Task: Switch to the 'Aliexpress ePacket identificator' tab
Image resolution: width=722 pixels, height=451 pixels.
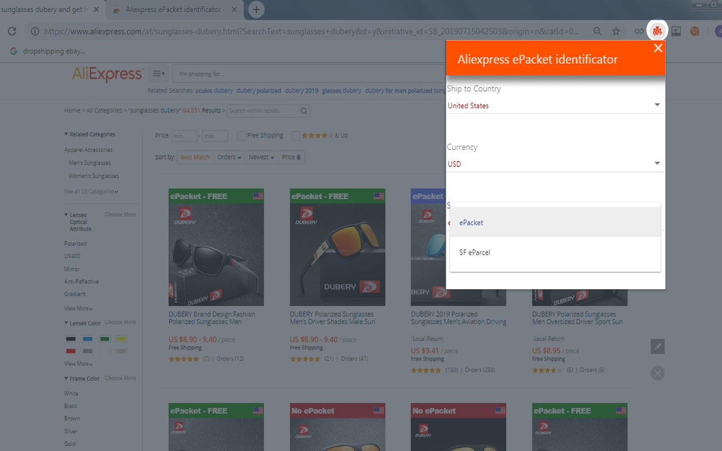Action: pyautogui.click(x=173, y=10)
